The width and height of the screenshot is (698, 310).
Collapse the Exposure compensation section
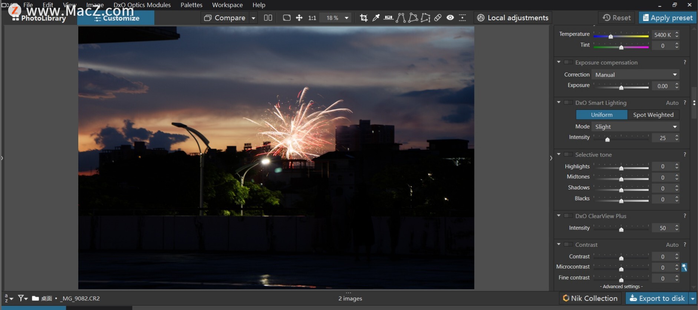(x=559, y=62)
